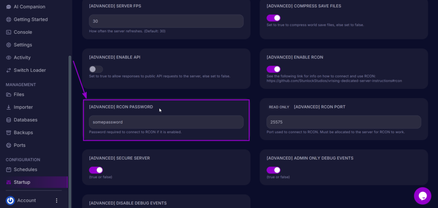Click the Account avatar power icon
The width and height of the screenshot is (438, 208).
coord(10,200)
